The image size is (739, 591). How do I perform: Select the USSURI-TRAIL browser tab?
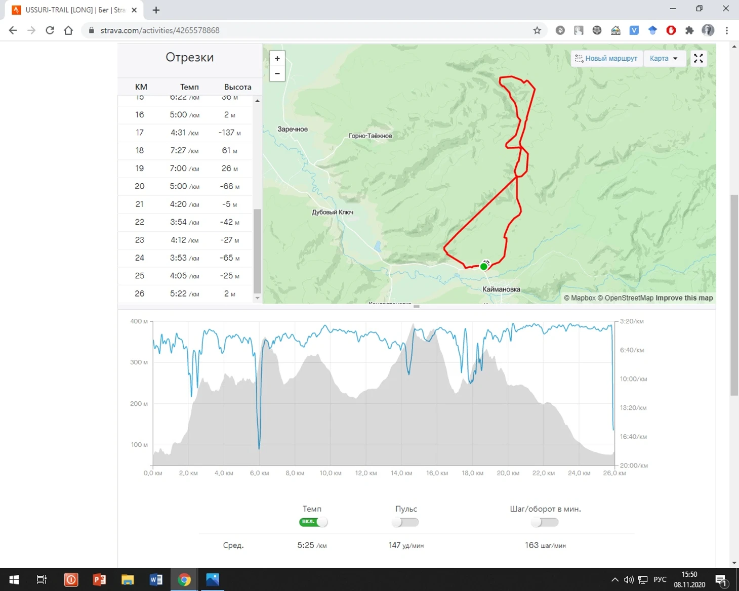71,10
